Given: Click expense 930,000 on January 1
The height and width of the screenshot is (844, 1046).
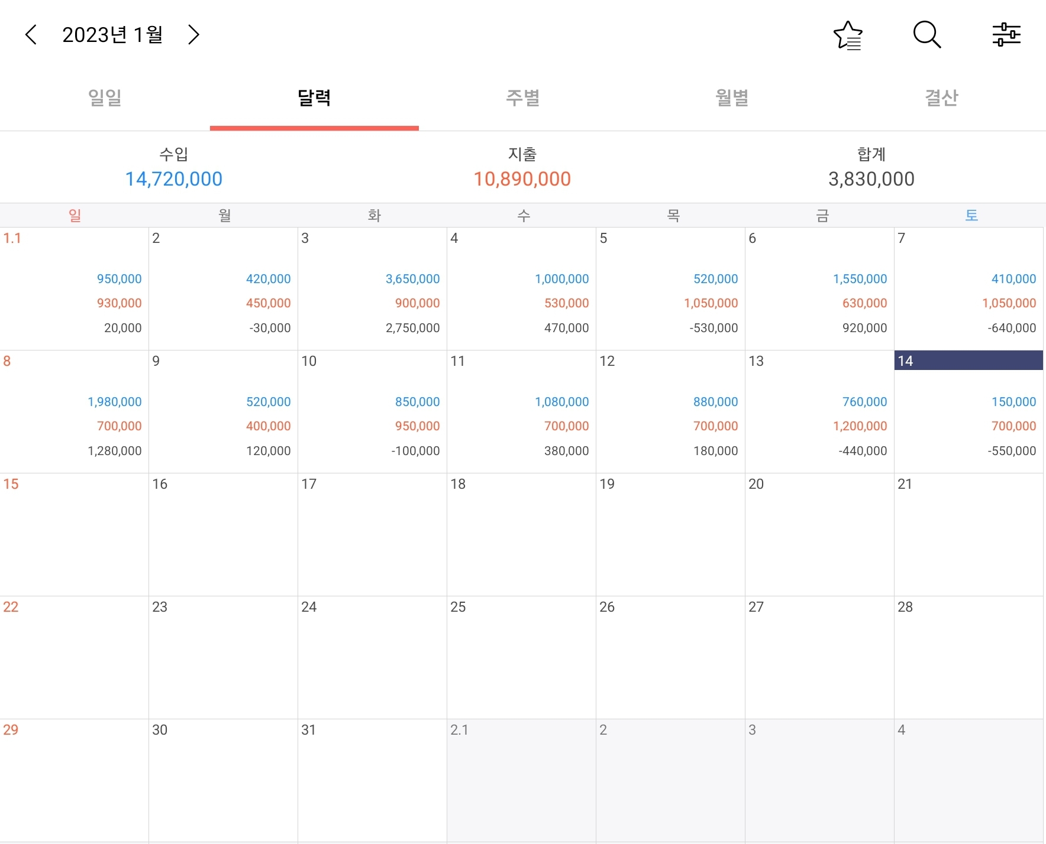Looking at the screenshot, I should tap(120, 303).
